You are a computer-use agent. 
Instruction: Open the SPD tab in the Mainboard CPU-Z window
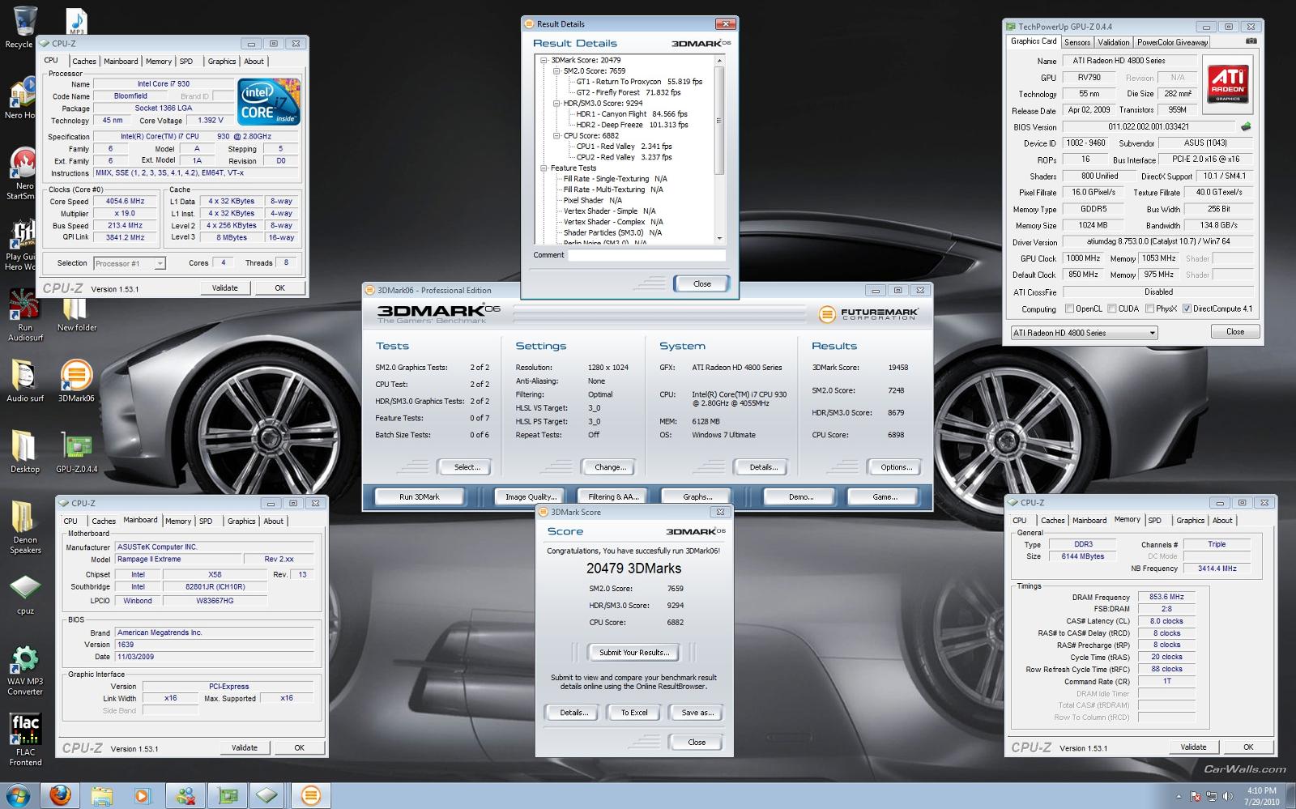[x=206, y=522]
